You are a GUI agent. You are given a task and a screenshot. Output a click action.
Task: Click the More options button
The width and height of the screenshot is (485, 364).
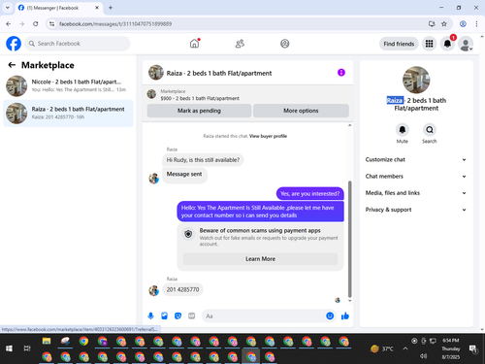301,111
